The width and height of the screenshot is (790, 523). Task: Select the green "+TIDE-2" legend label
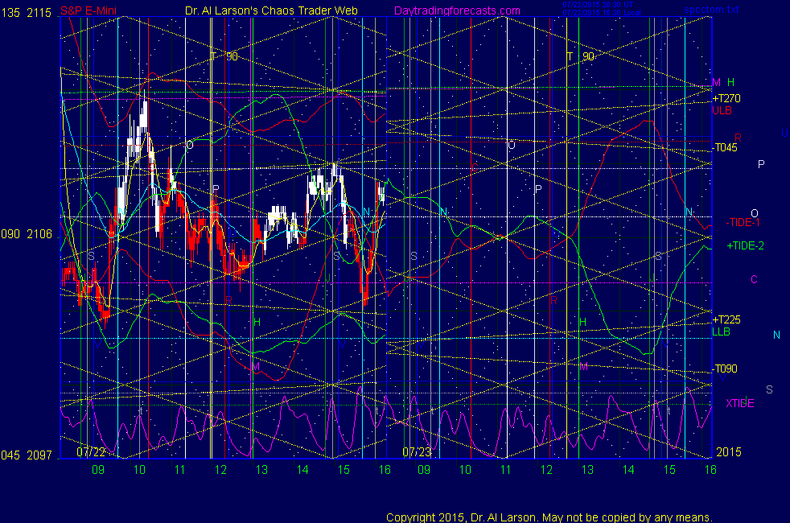[x=745, y=246]
